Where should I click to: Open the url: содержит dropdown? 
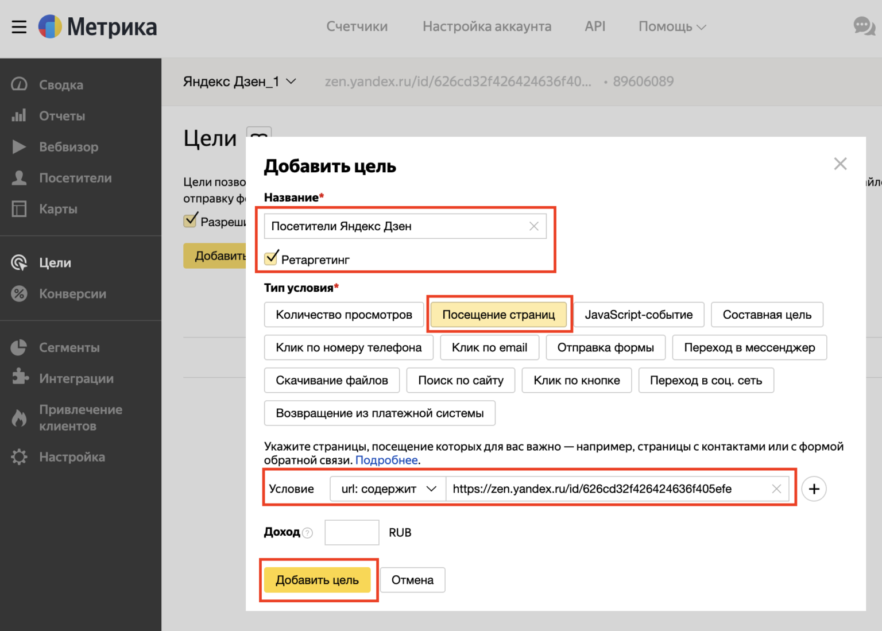388,489
